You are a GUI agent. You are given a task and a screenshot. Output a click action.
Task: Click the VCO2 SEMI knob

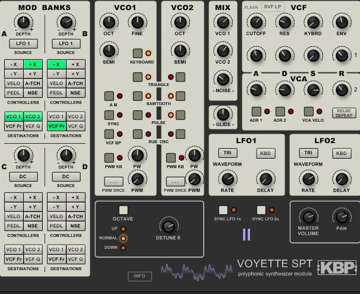[x=180, y=50]
